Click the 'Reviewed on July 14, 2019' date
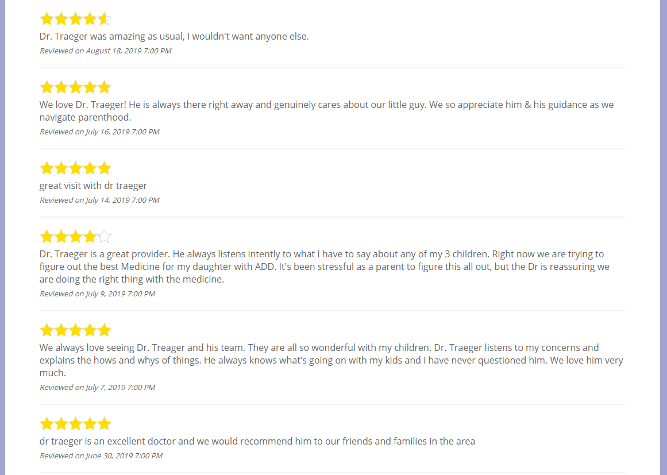Viewport: 667px width, 475px height. [x=99, y=200]
